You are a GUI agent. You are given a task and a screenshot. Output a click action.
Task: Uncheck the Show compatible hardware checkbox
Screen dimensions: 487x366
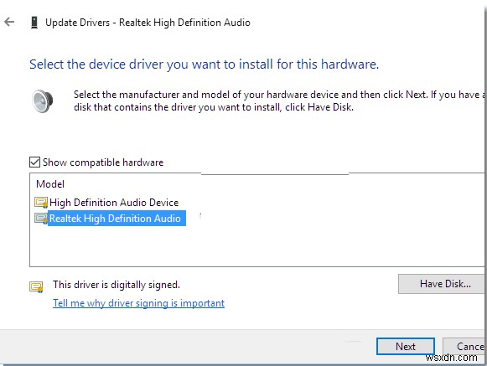[x=34, y=162]
